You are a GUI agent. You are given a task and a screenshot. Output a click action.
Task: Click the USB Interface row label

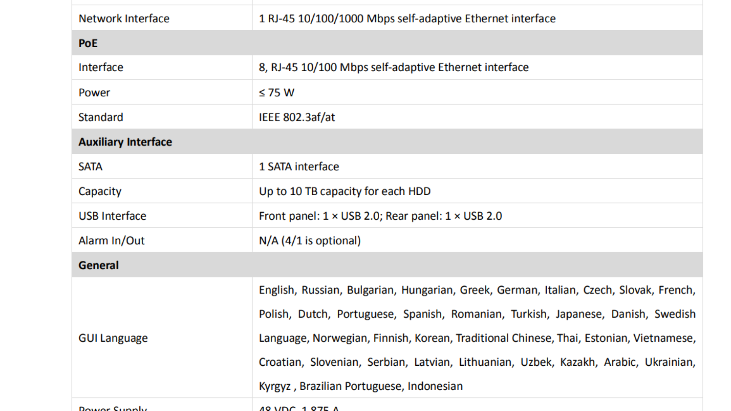pos(112,216)
